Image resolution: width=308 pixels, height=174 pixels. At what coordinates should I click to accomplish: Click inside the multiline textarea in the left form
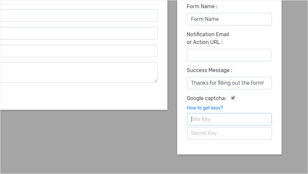[78, 72]
